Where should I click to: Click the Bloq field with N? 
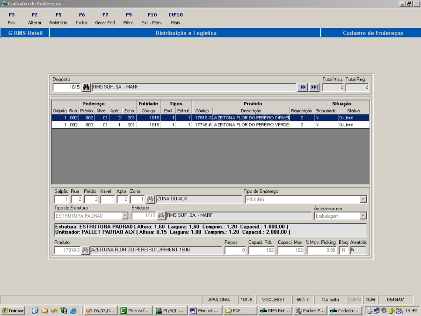[343, 250]
